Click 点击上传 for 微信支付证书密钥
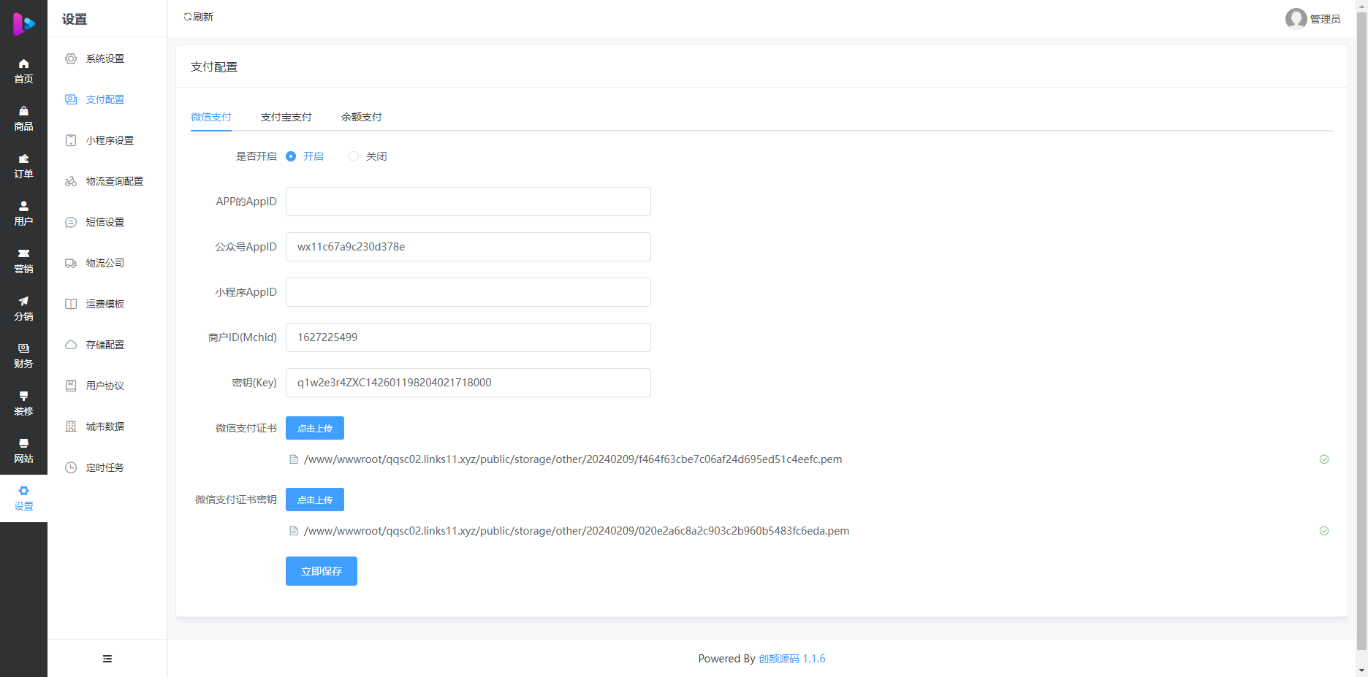 pos(315,500)
